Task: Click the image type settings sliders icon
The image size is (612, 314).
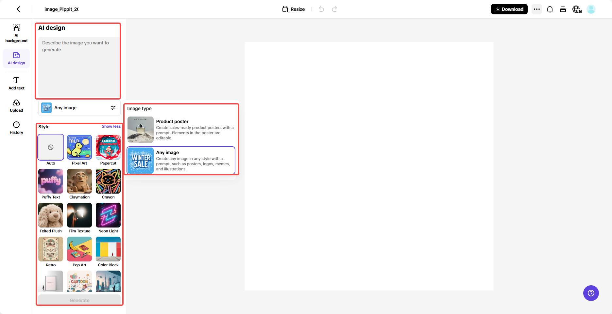Action: [113, 108]
